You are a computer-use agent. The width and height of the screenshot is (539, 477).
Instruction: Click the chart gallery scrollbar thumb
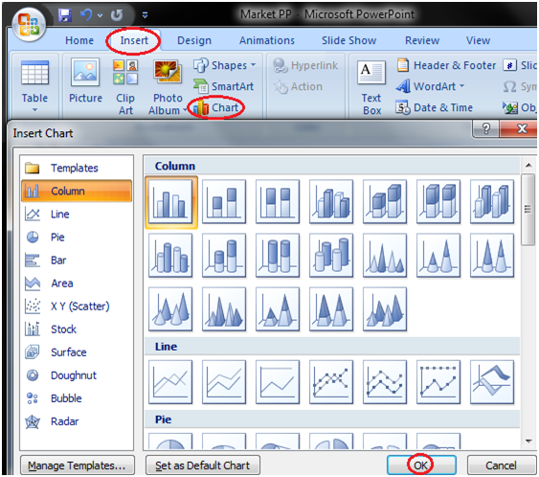[x=528, y=210]
